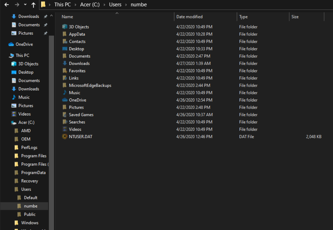Open the Windows folder in sidebar
Screen dimensions: 333x230
[30, 223]
